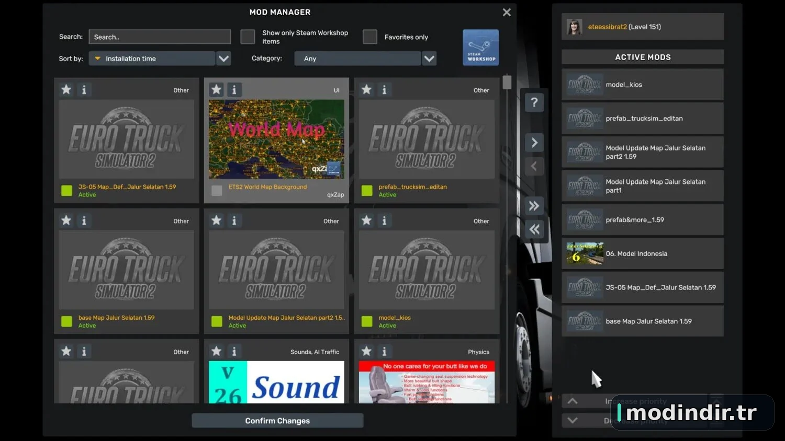The width and height of the screenshot is (785, 441).
Task: Select model_kios in Active Mods list
Action: click(643, 85)
